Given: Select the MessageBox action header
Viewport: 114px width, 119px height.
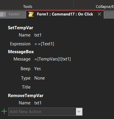Looking at the screenshot, I should click(x=21, y=52).
